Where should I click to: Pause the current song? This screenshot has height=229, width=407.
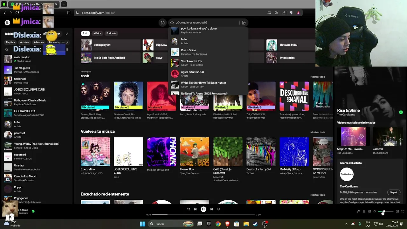click(x=203, y=209)
